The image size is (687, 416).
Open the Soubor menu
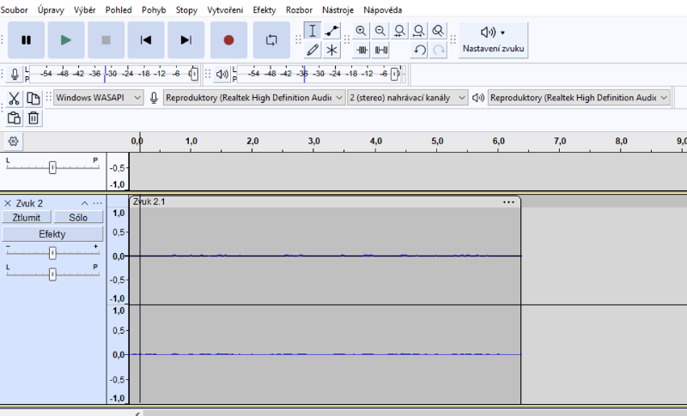pyautogui.click(x=14, y=9)
